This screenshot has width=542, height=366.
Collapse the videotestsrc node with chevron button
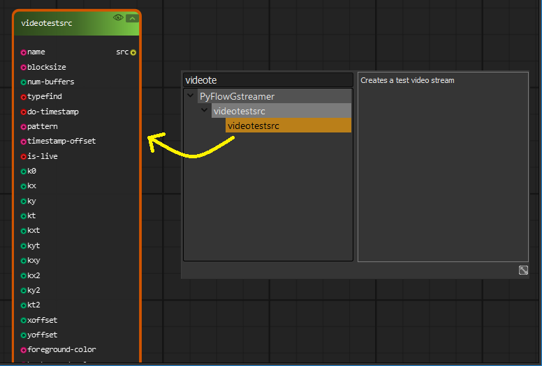(x=131, y=17)
